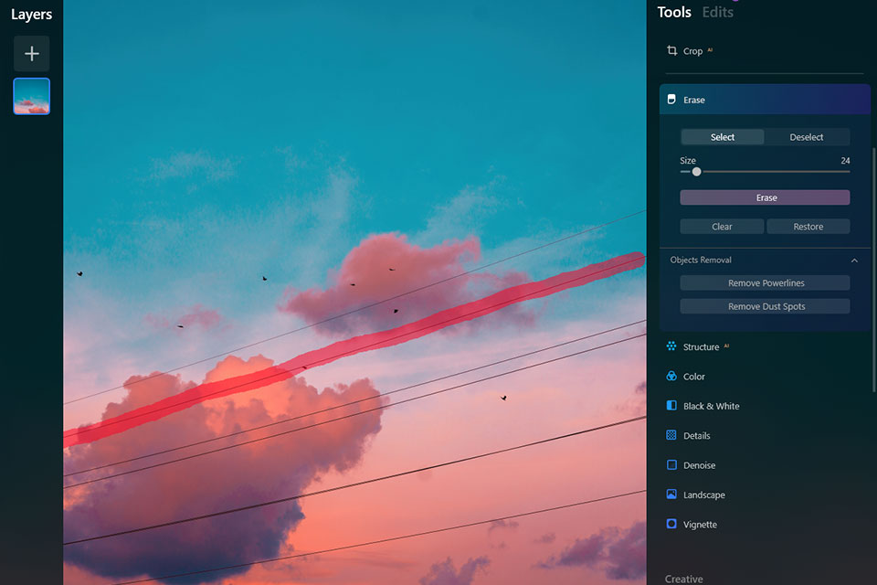Add a new layer with plus button
The width and height of the screenshot is (877, 585).
pyautogui.click(x=32, y=54)
